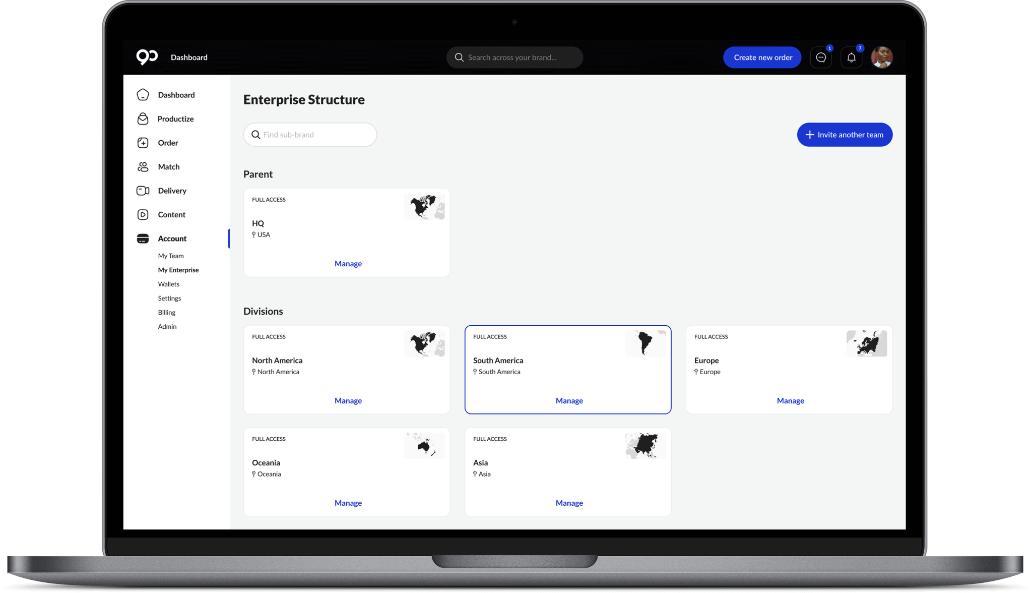Click the Account sidebar icon

coord(143,238)
